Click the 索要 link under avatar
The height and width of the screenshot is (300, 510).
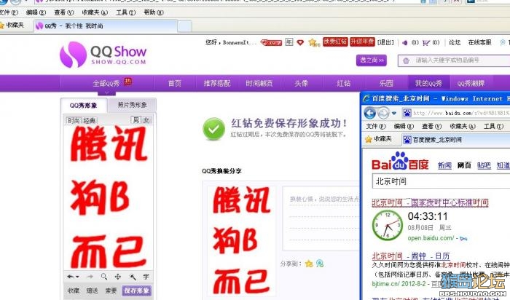point(111,291)
